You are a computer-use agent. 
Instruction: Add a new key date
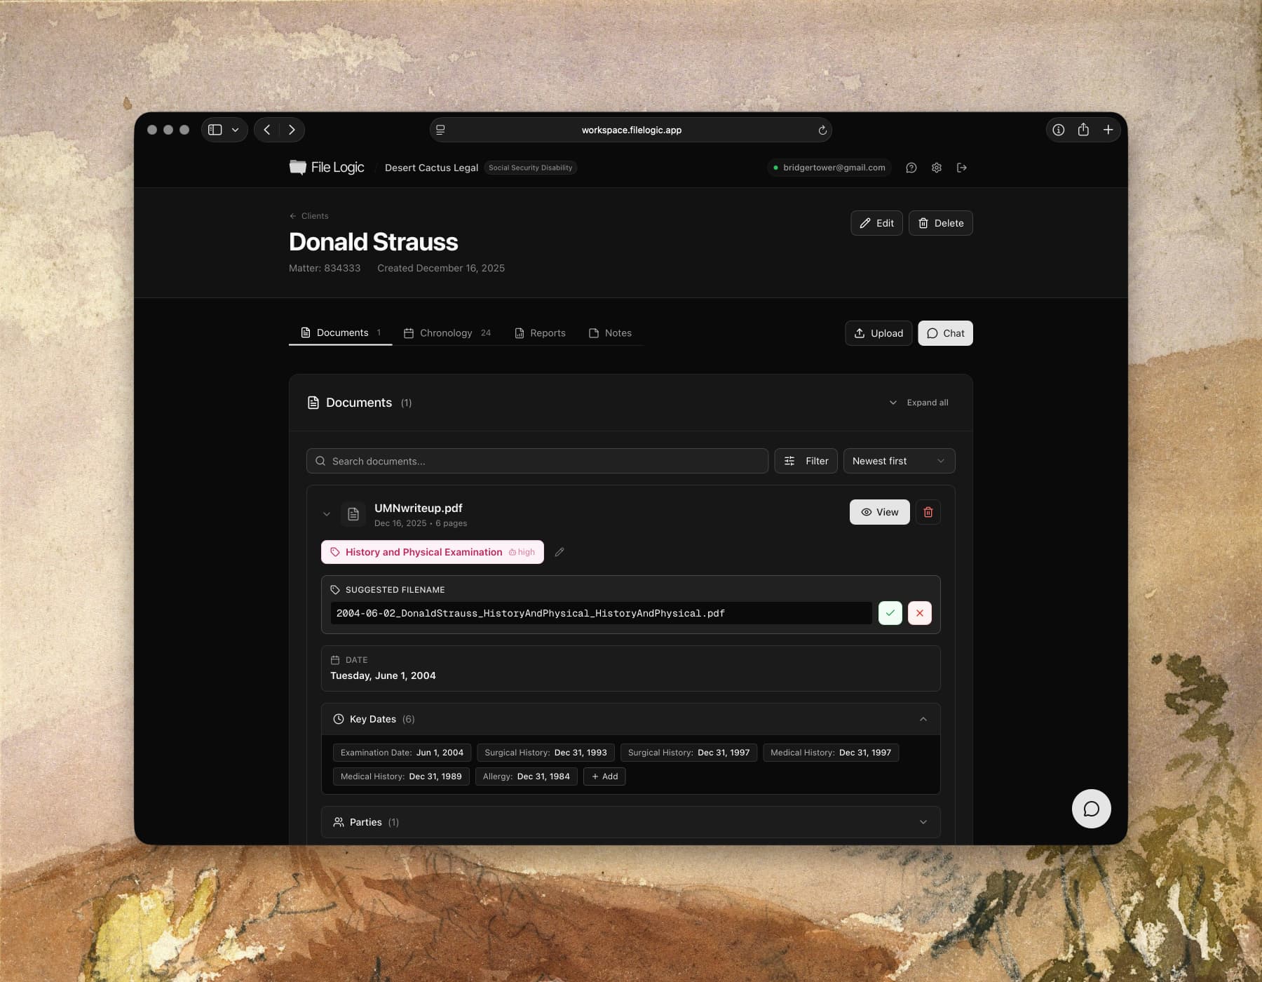[x=604, y=776]
